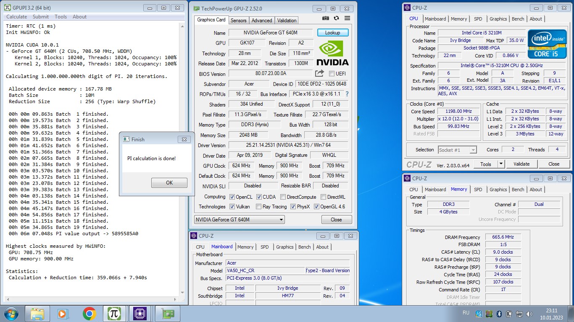Image resolution: width=574 pixels, height=322 pixels.
Task: Open the Windows Start orb
Action: click(11, 314)
